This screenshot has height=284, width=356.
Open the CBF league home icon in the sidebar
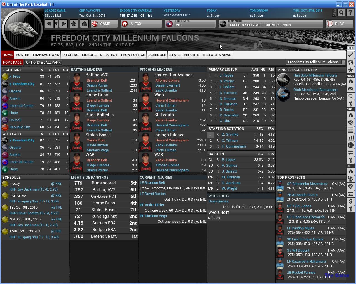click(350, 115)
